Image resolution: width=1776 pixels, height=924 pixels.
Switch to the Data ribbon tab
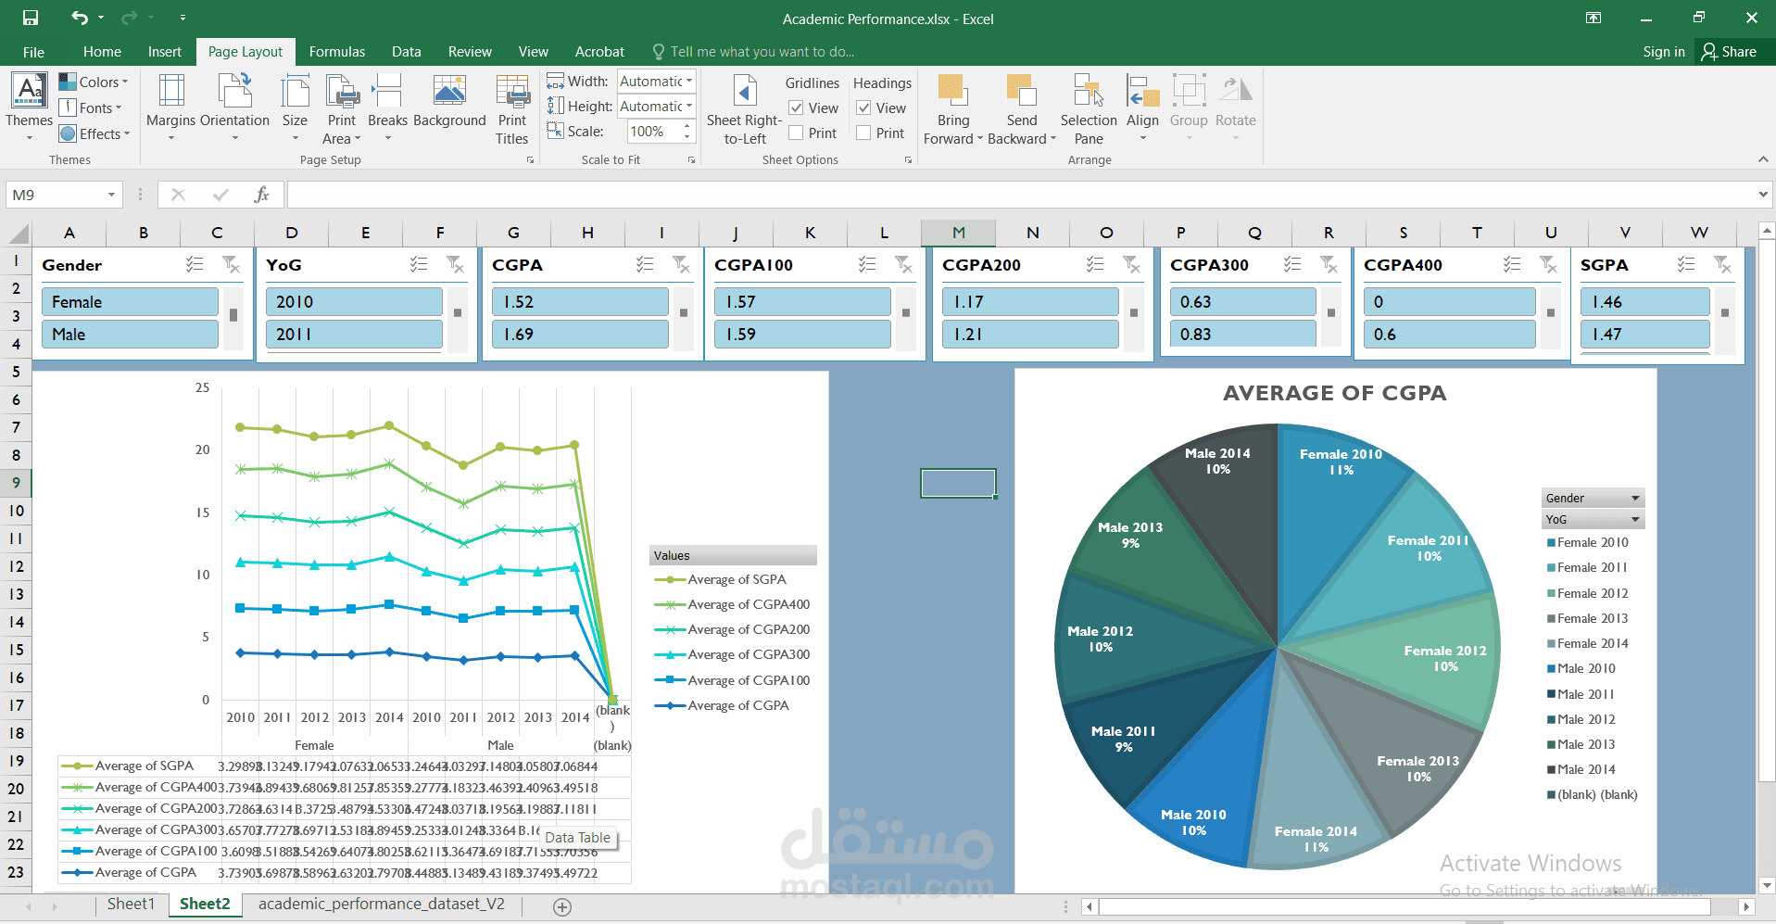click(x=406, y=52)
